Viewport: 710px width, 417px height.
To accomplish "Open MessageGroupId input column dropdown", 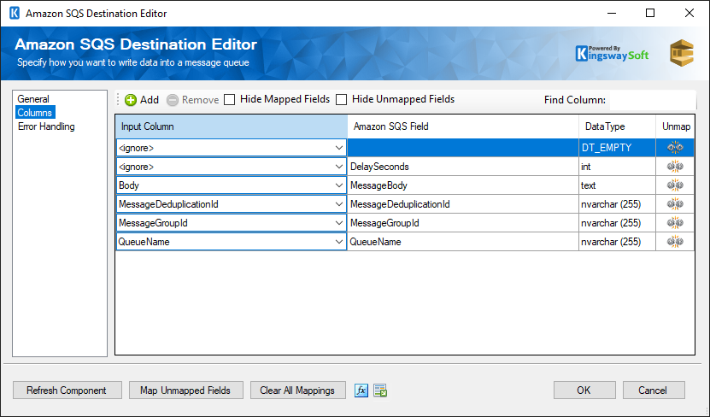I will coord(338,223).
